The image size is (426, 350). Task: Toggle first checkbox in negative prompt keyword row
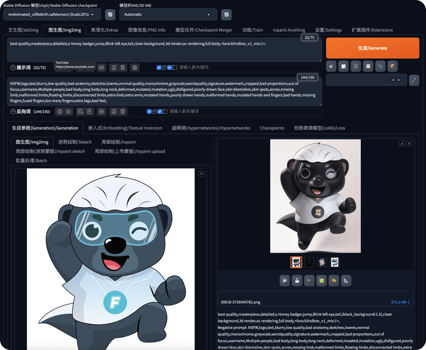coord(149,111)
